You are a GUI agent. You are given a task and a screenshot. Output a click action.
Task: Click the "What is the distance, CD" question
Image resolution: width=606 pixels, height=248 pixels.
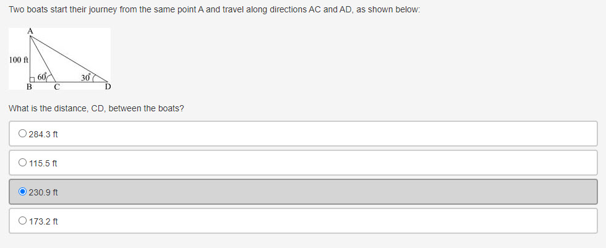pos(96,109)
